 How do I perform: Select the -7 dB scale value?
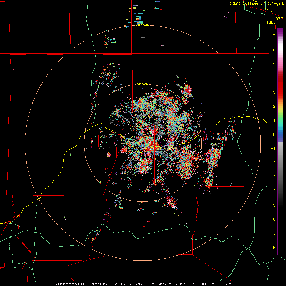[273, 233]
